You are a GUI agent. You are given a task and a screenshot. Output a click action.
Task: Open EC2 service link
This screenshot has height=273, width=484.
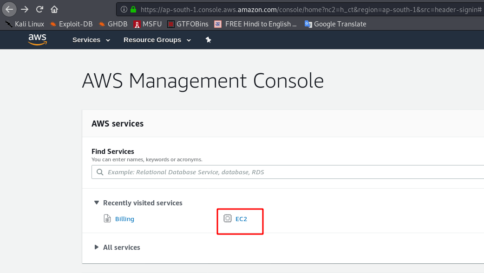pos(241,219)
